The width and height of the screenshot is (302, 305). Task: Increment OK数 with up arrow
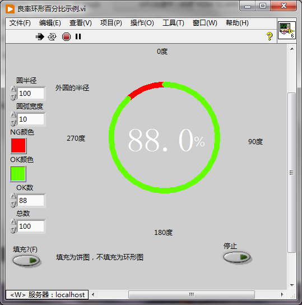(x=13, y=196)
